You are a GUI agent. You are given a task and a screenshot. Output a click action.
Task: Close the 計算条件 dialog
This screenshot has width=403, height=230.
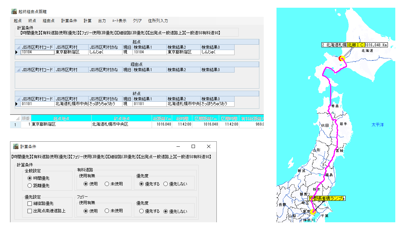pyautogui.click(x=208, y=146)
